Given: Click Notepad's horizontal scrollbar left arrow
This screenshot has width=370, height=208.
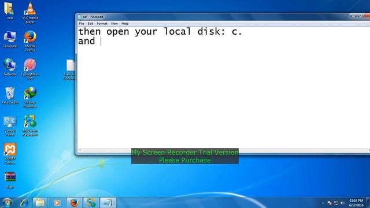Looking at the screenshot, I should [x=80, y=150].
